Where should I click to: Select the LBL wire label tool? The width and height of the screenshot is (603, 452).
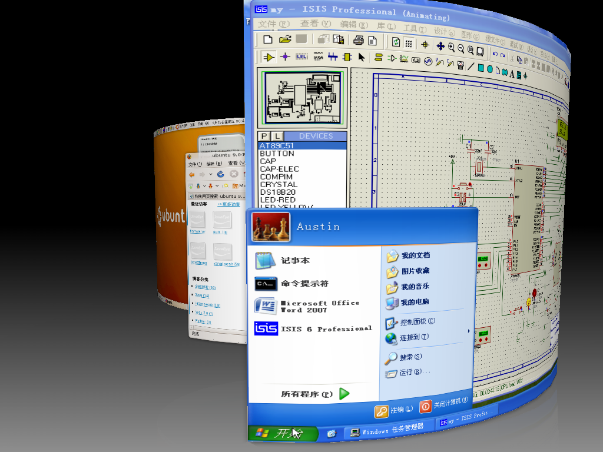click(x=301, y=57)
